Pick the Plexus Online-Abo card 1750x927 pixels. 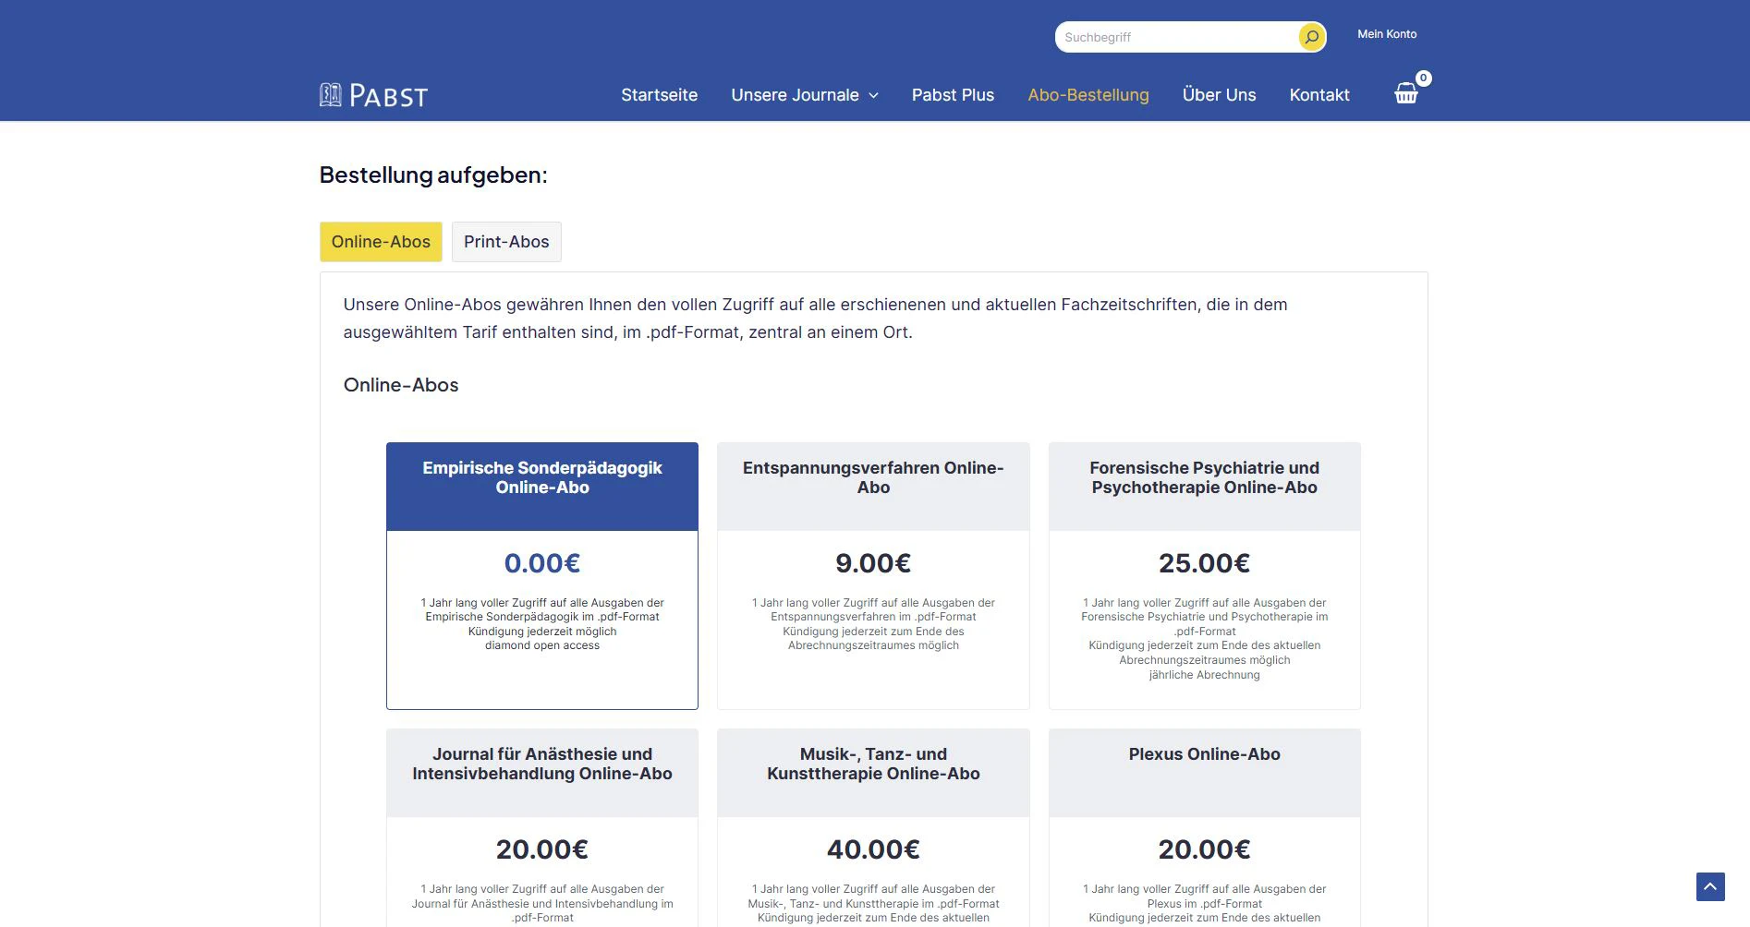click(x=1204, y=826)
